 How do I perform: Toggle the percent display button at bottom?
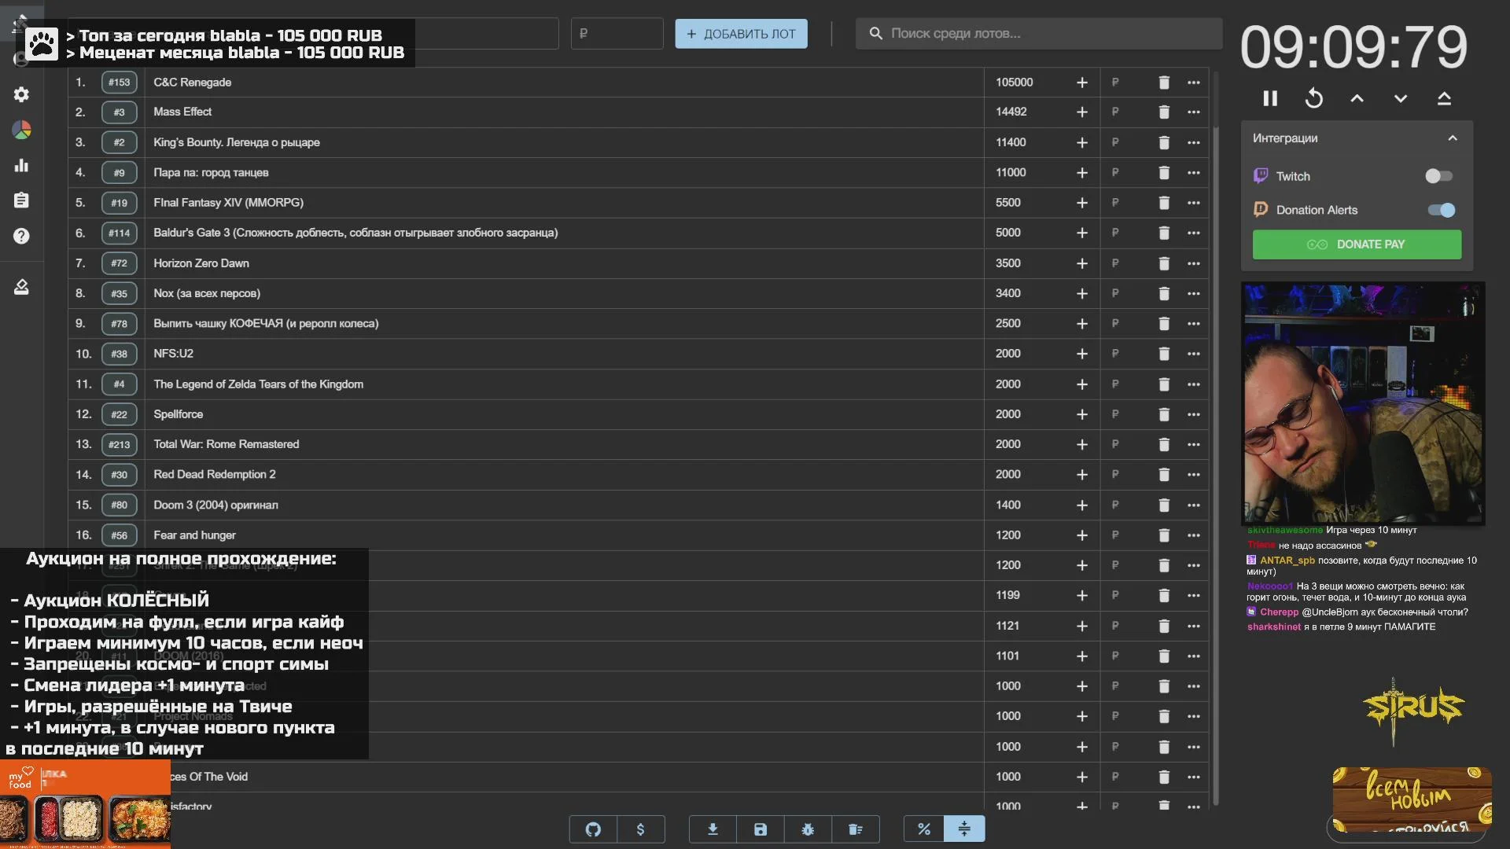click(x=924, y=829)
